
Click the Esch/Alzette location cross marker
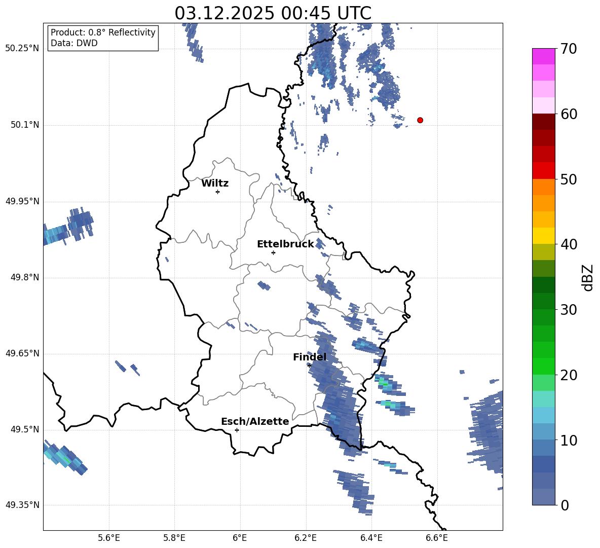[237, 430]
